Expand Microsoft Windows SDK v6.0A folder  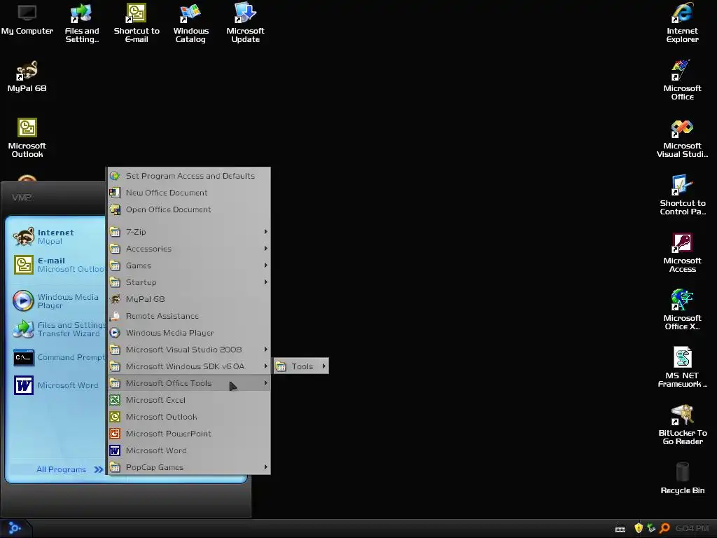point(189,366)
